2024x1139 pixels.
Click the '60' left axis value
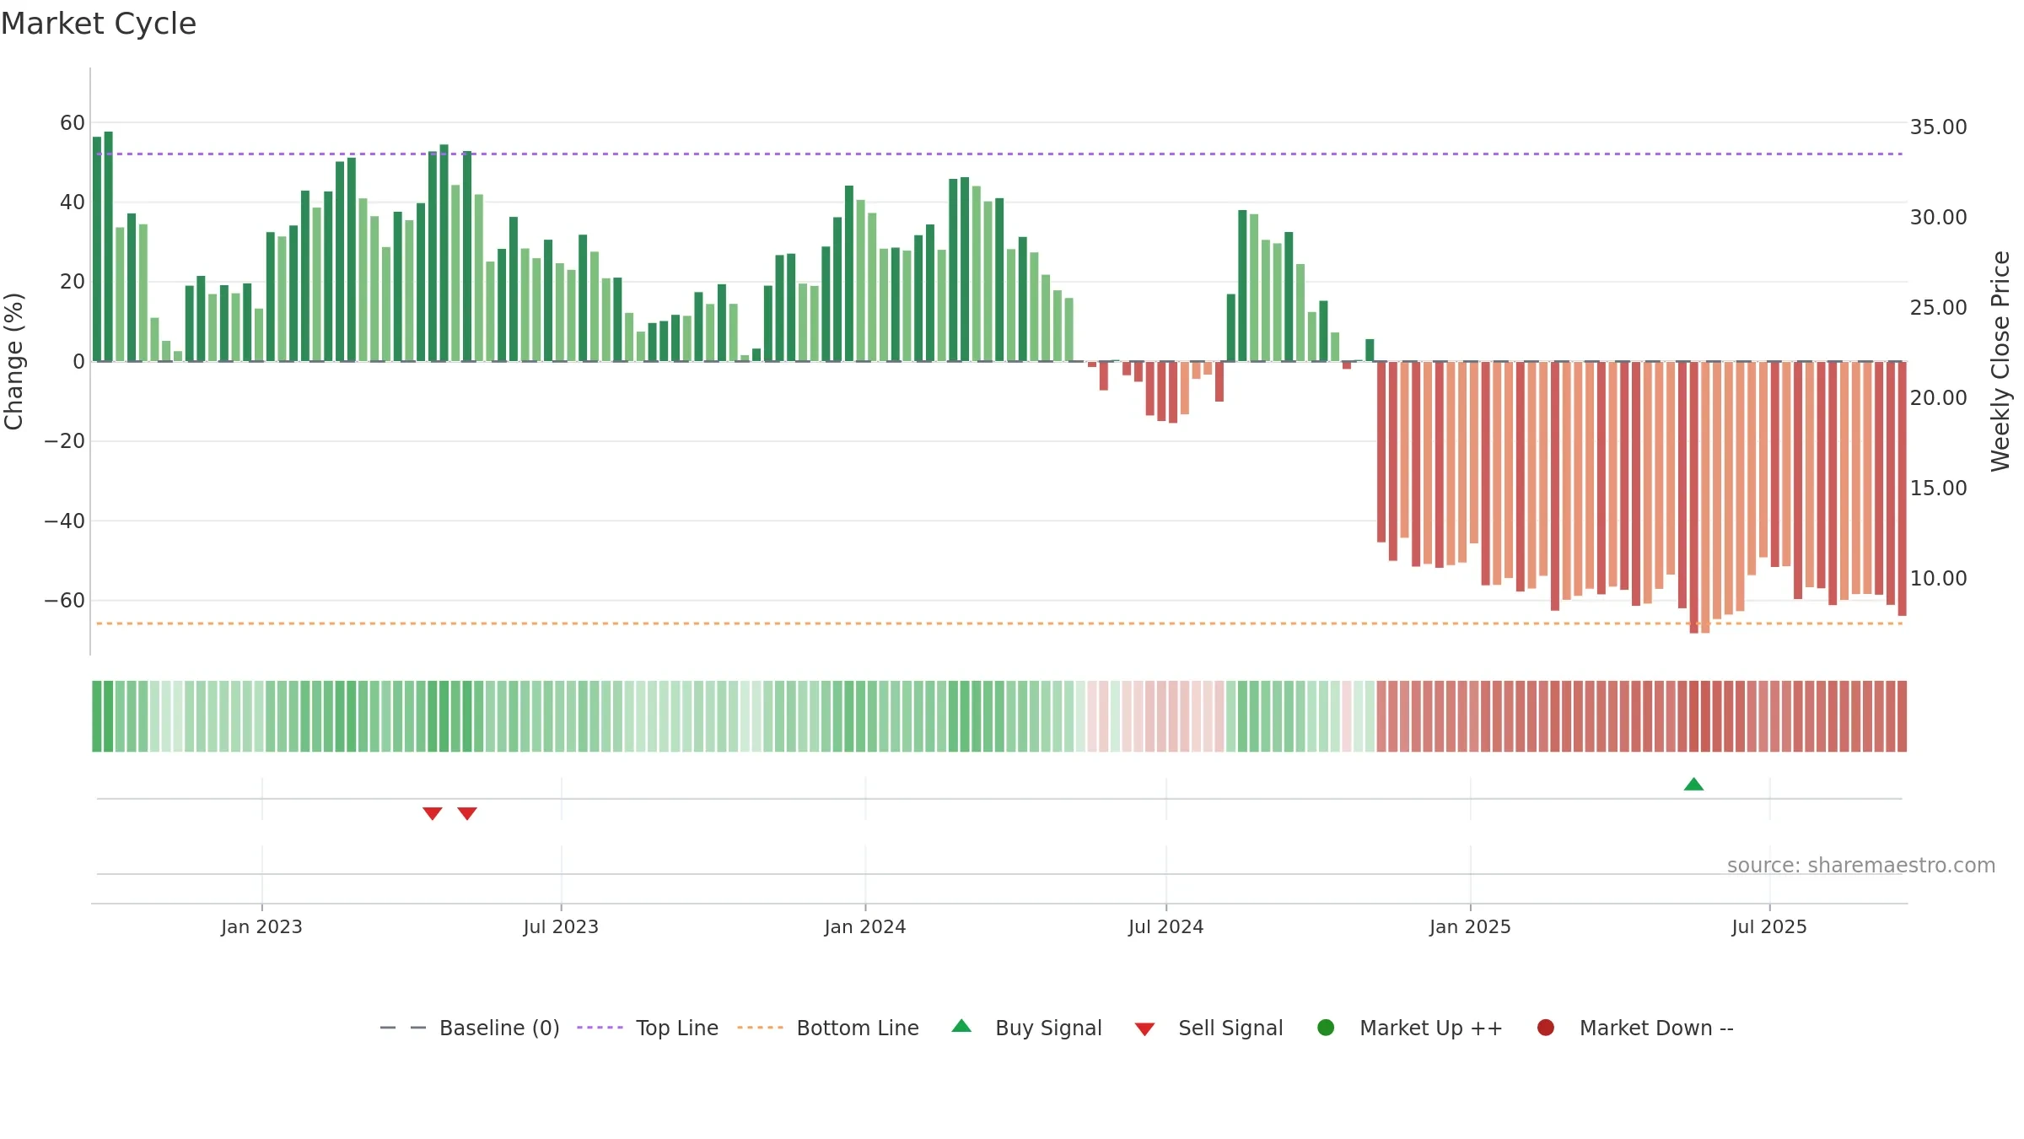(x=73, y=123)
